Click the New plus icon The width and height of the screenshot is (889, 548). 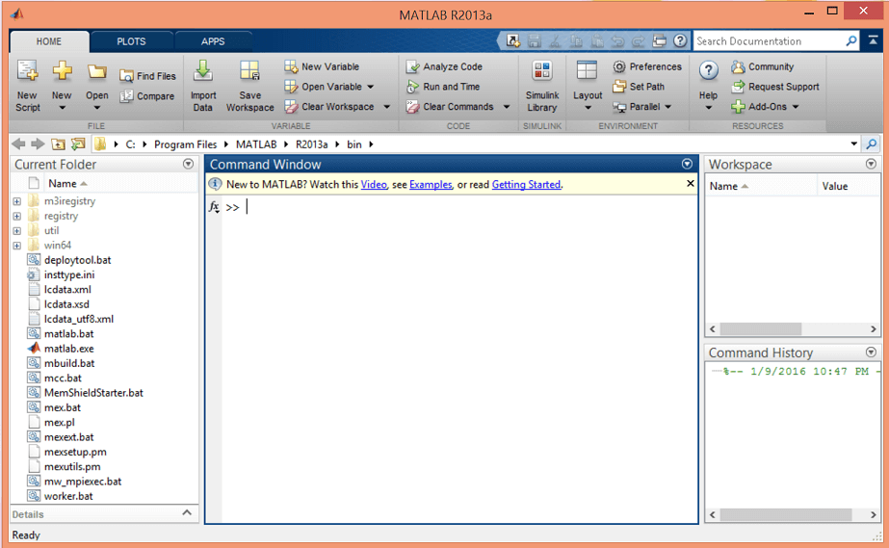62,71
